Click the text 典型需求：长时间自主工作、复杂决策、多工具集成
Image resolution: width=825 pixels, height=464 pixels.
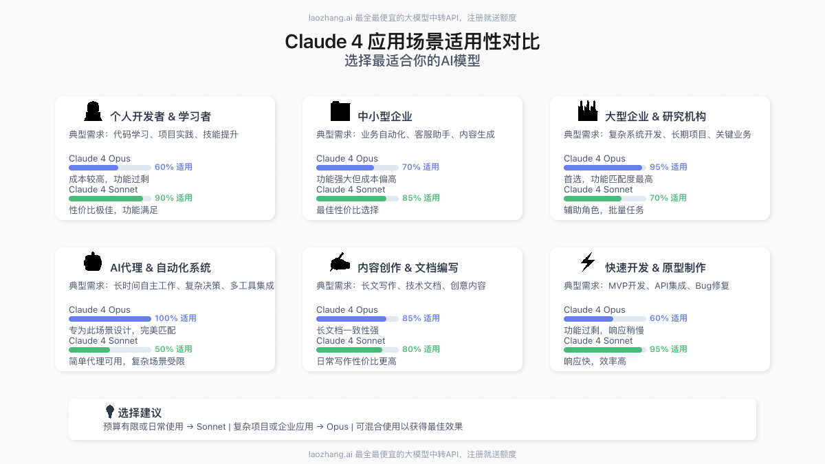(171, 286)
